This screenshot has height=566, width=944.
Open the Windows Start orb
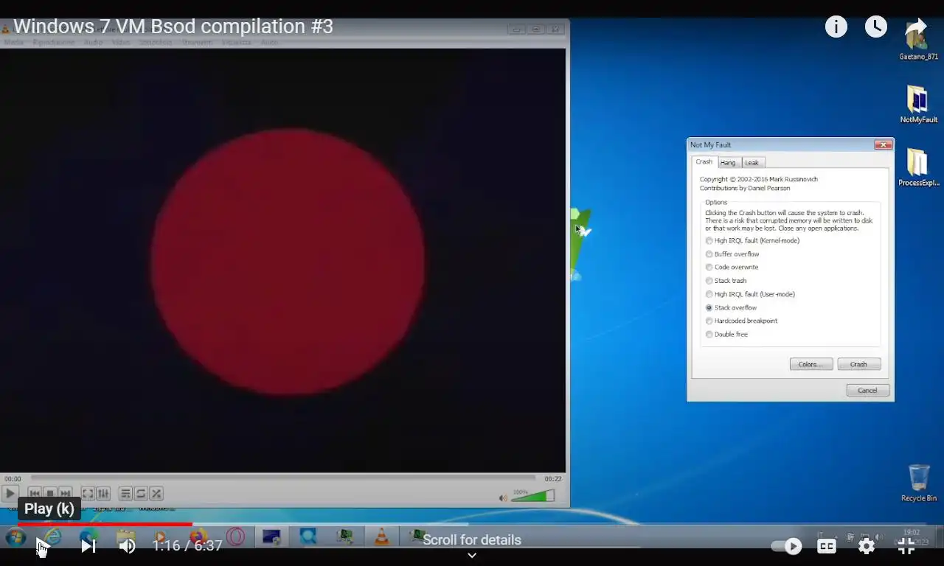coord(15,537)
